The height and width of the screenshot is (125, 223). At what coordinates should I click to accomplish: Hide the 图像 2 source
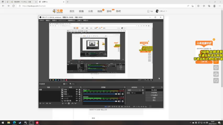(x=77, y=94)
